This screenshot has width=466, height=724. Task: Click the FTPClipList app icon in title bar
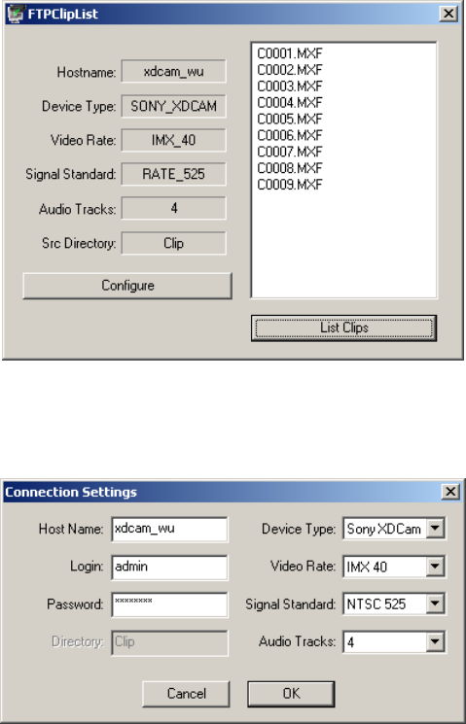[x=16, y=14]
